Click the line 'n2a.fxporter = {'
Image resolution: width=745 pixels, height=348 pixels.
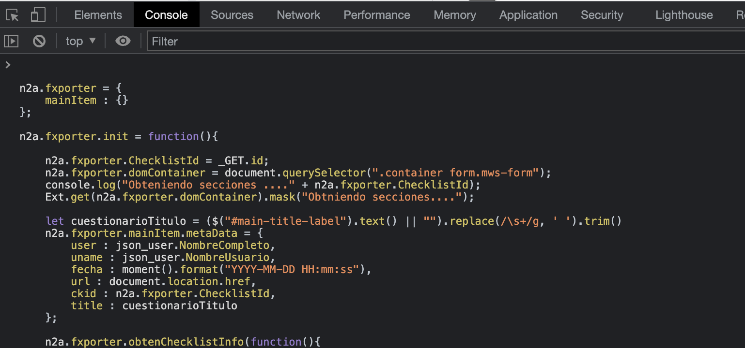71,88
